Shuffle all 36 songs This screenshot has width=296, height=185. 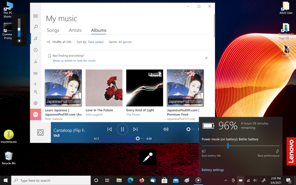coord(59,42)
